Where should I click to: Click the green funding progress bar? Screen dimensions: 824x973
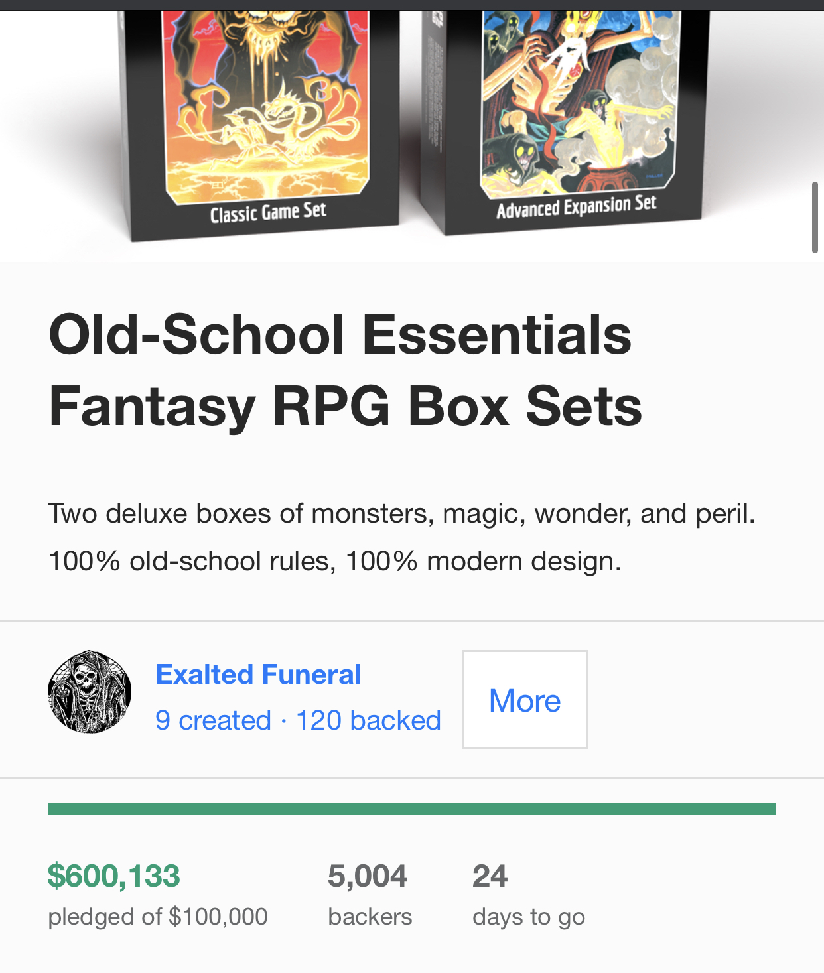point(411,809)
